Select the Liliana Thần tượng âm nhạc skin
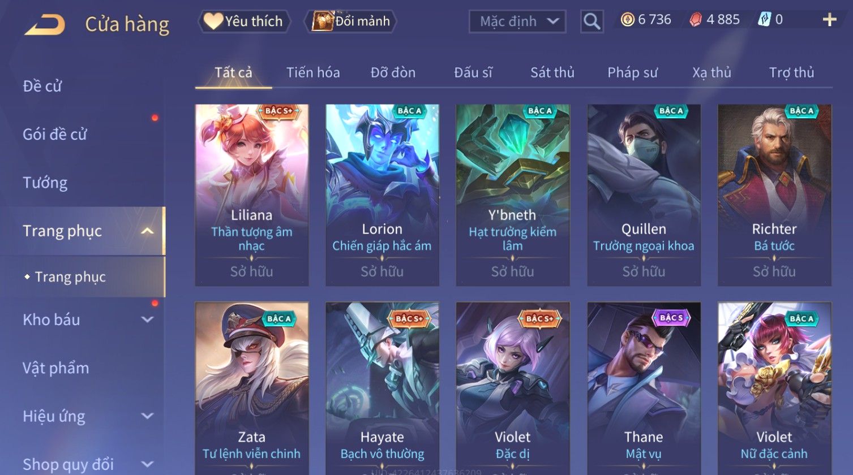853x475 pixels. pos(252,195)
